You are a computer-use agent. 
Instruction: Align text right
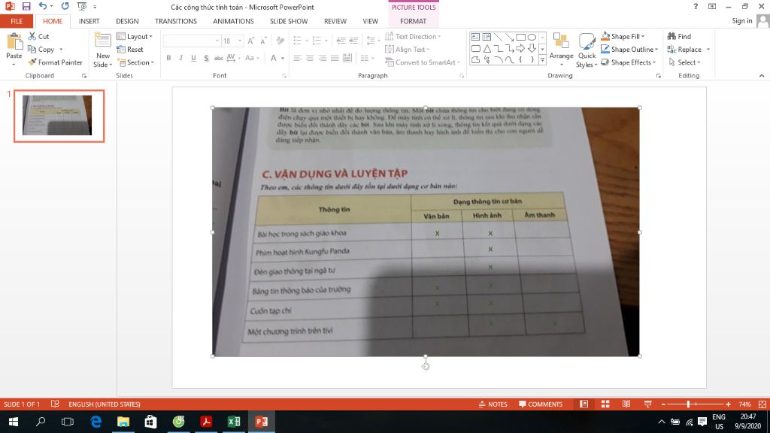[x=322, y=58]
